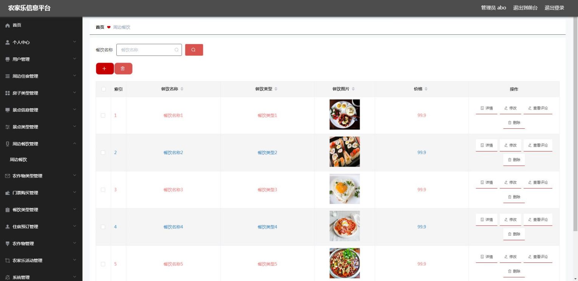Click 详情 button for 餐饮名称5
This screenshot has width=578, height=281.
487,257
